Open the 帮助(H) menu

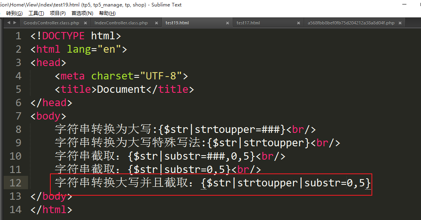(x=107, y=13)
